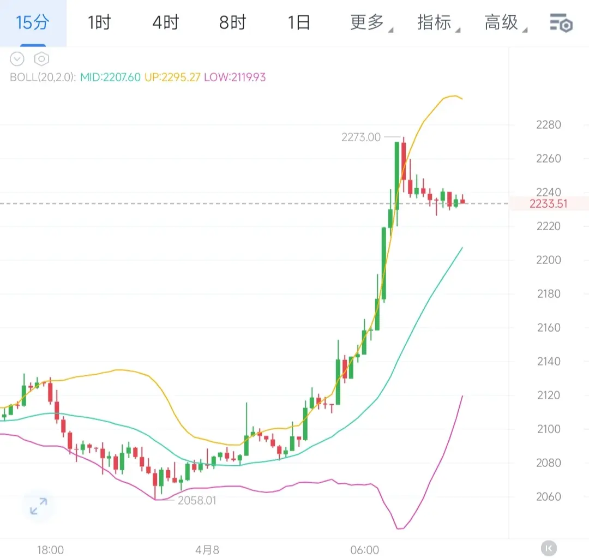Click the 2060 price axis label
Screen dimensions: 589x558
point(549,497)
